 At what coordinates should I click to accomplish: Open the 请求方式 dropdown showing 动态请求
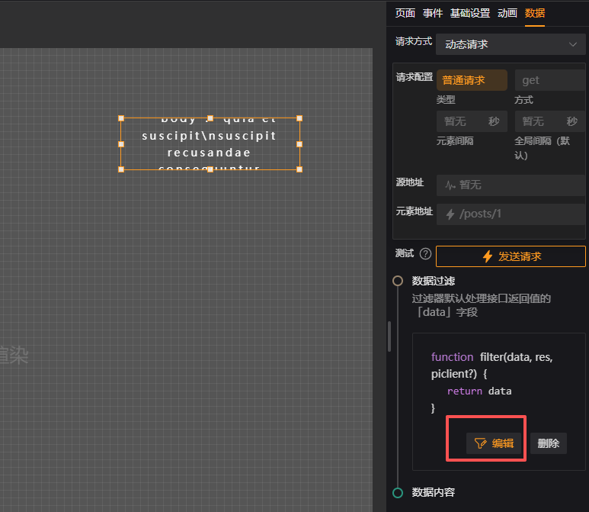pyautogui.click(x=511, y=44)
